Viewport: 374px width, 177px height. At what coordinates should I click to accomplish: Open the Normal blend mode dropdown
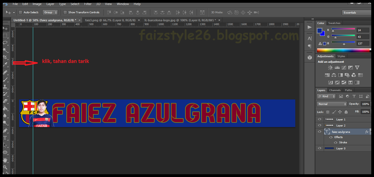coord(332,104)
